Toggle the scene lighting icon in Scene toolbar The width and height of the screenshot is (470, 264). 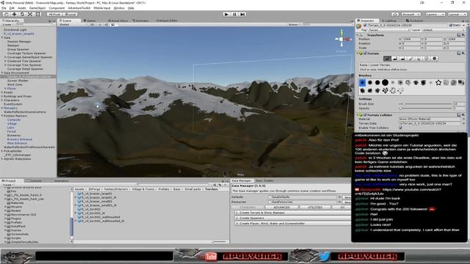(x=100, y=24)
